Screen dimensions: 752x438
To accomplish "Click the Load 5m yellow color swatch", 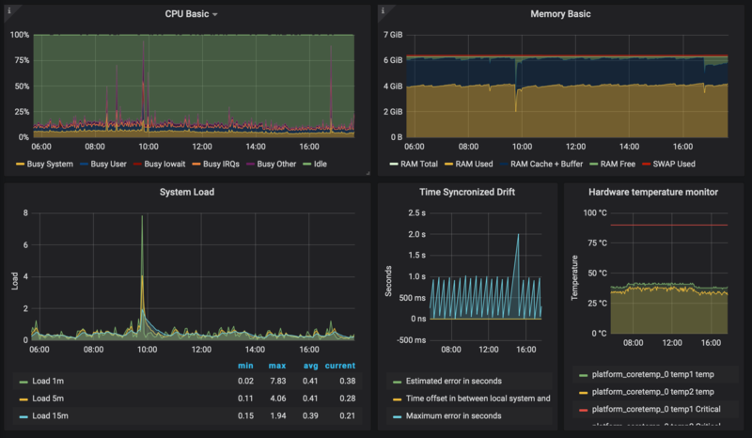I will [x=23, y=399].
